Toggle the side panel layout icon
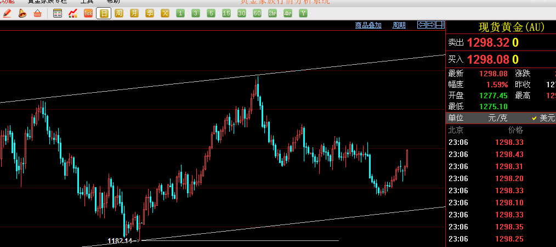 click(440, 25)
